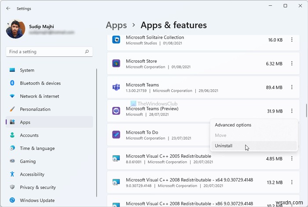
Task: Open Bluetooth & devices settings
Action: [x=40, y=83]
